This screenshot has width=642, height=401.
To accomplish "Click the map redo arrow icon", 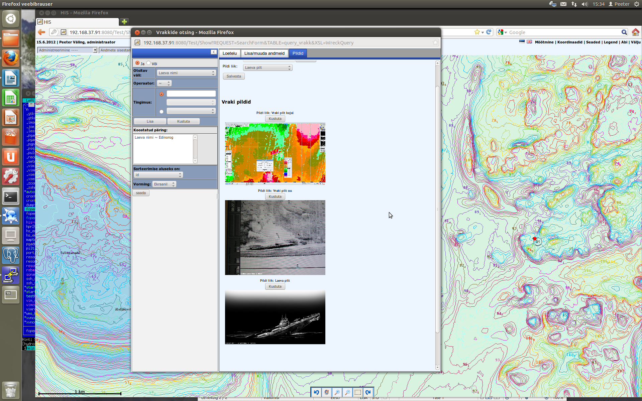I will coord(368,392).
